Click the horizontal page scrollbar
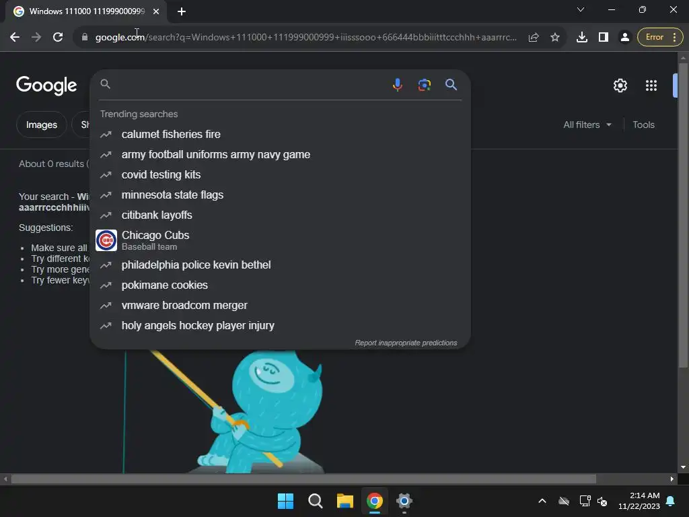The image size is (689, 517). pyautogui.click(x=303, y=479)
